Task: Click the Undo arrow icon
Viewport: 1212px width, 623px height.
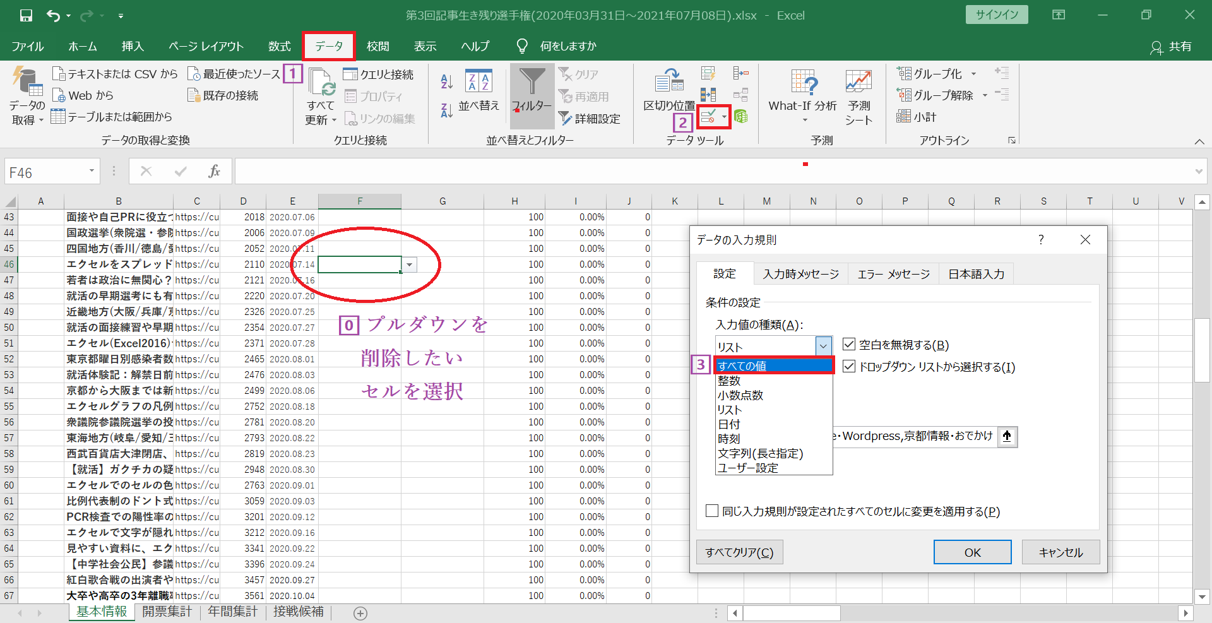Action: coord(53,16)
